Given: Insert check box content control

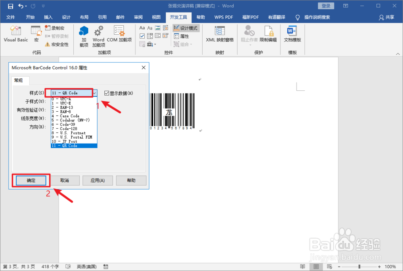Looking at the screenshot, I should pyautogui.click(x=142, y=36).
